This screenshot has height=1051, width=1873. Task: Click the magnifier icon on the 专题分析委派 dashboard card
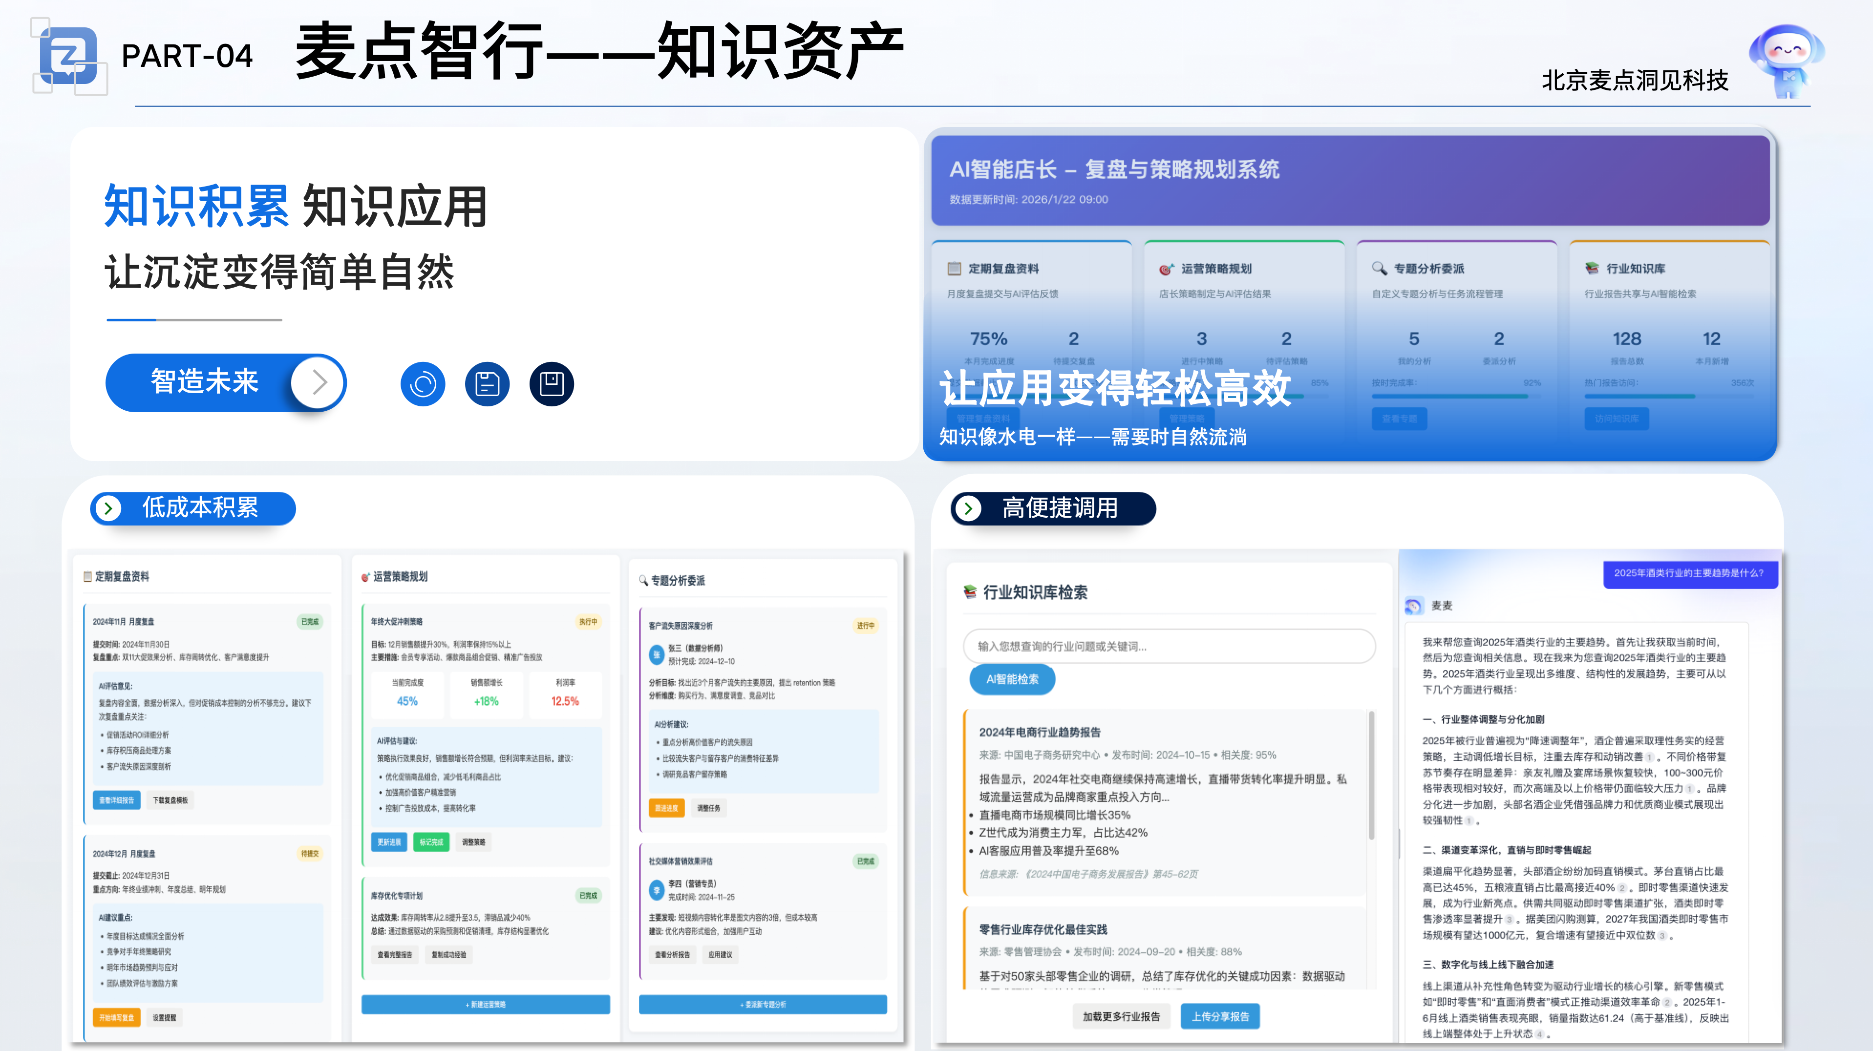tap(1379, 268)
